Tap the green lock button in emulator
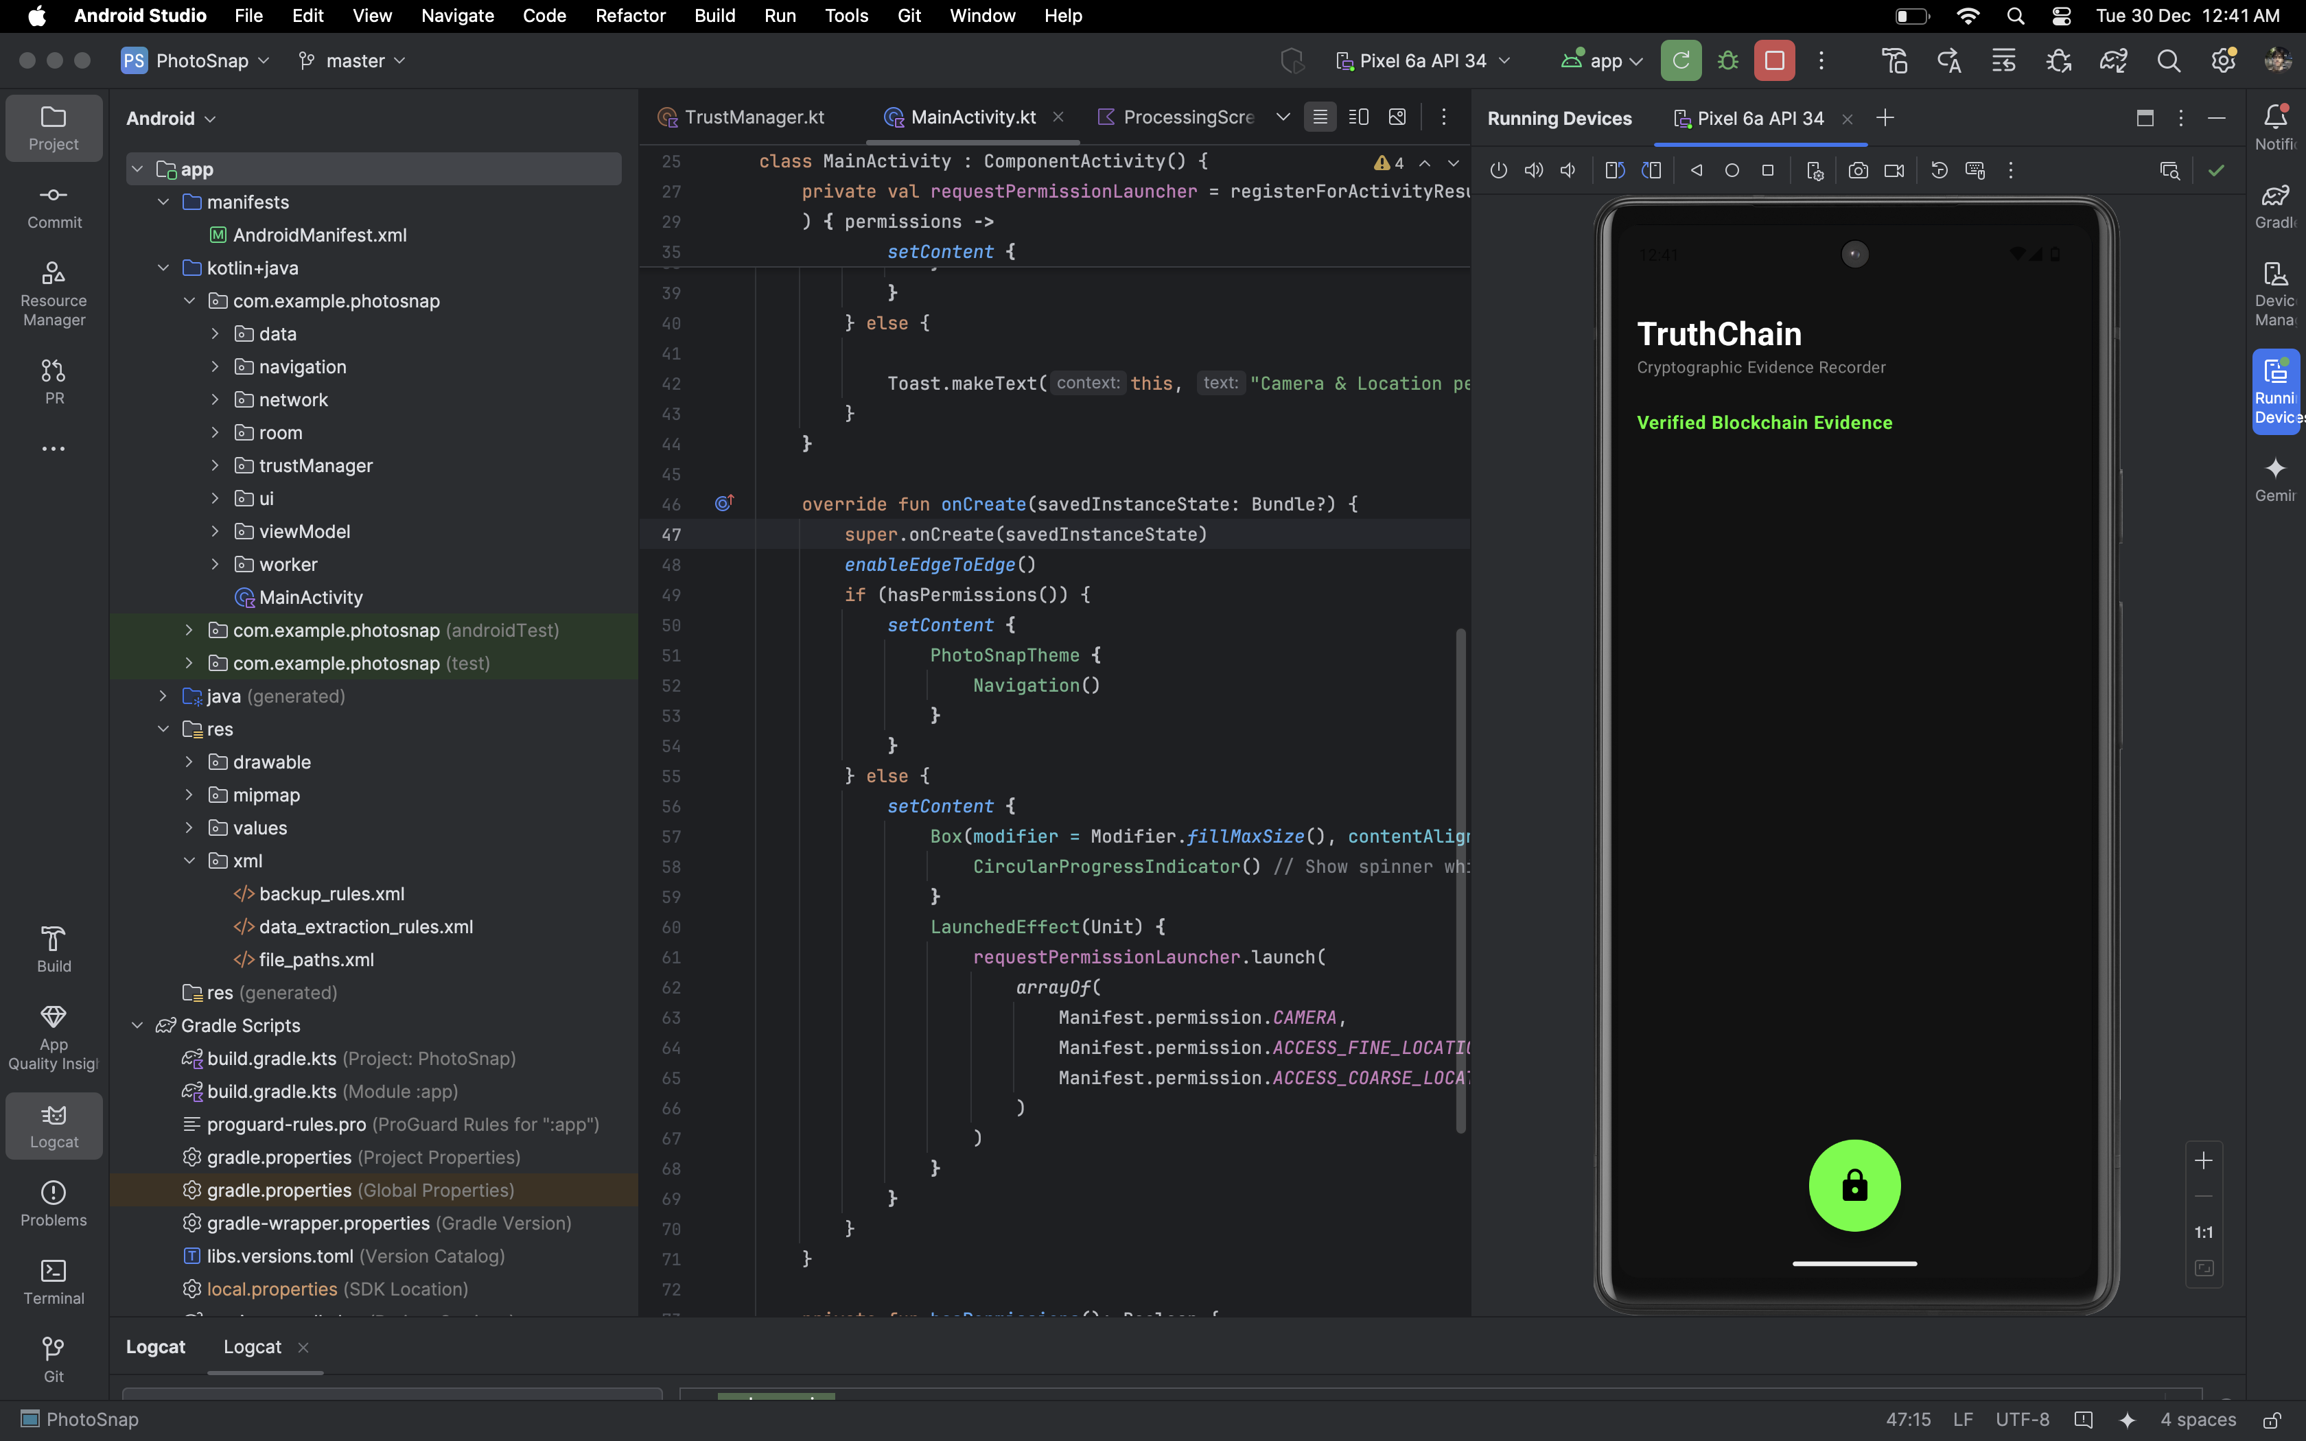This screenshot has height=1441, width=2306. (x=1853, y=1186)
